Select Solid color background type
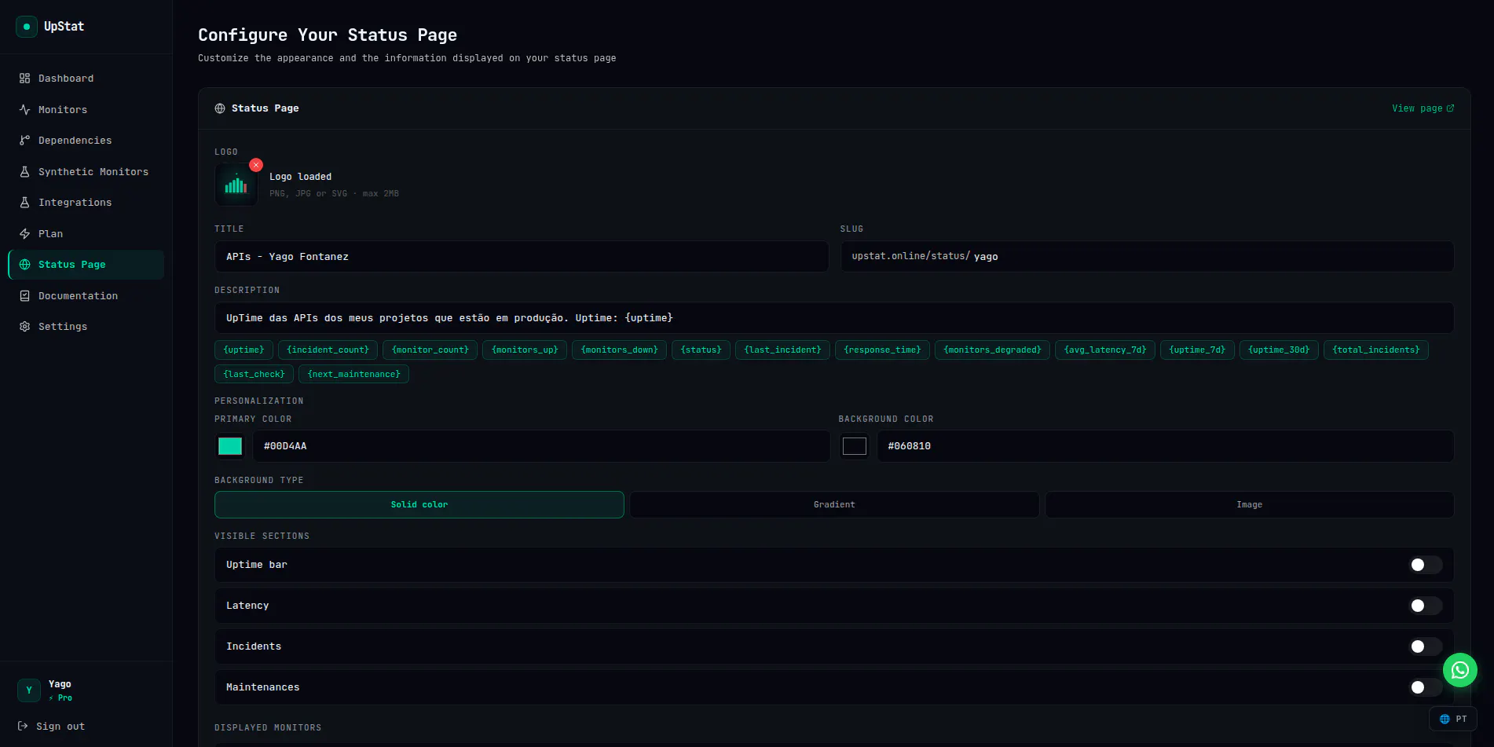The image size is (1494, 747). tap(419, 505)
